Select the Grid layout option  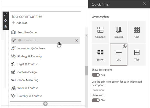click(x=137, y=32)
